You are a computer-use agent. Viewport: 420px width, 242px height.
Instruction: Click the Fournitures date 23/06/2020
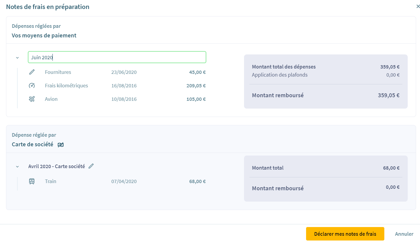pyautogui.click(x=124, y=72)
